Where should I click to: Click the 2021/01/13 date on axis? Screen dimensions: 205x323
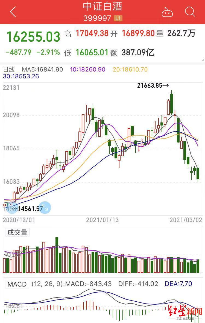pos(102,220)
